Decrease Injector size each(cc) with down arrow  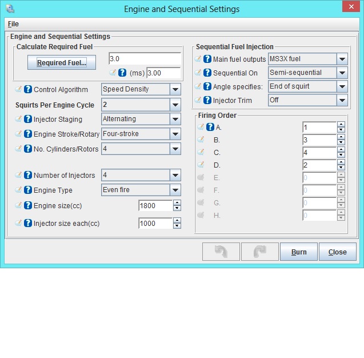point(177,226)
